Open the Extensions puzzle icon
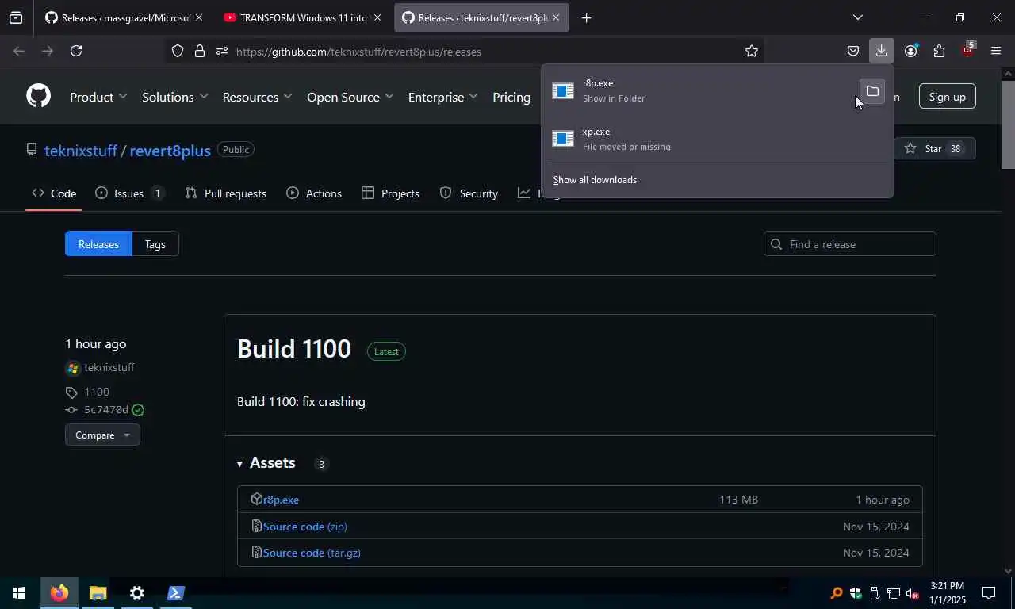1015x609 pixels. 939,51
